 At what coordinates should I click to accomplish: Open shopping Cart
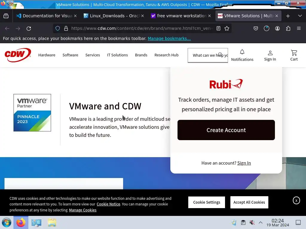pos(294,55)
